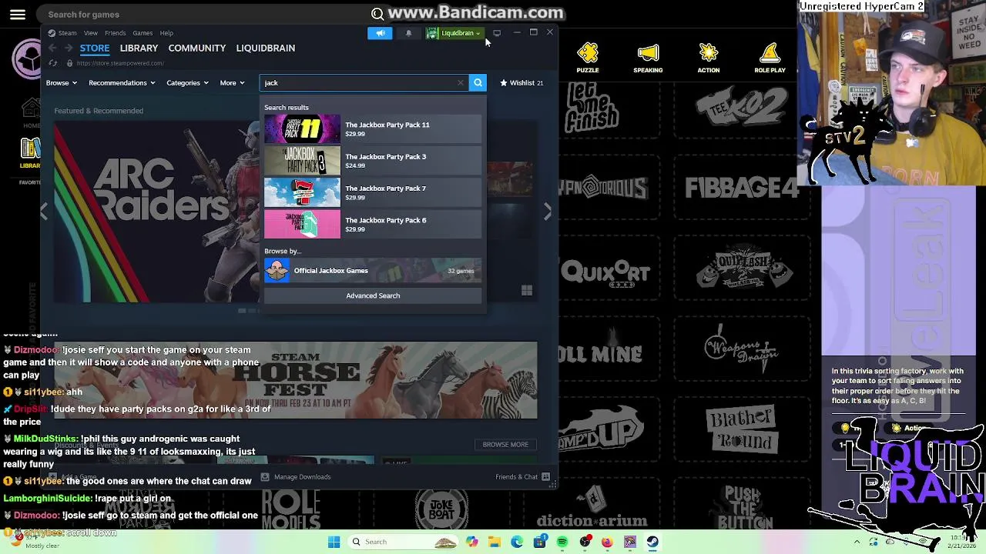
Task: Choose the Quiplash game logo
Action: click(743, 268)
